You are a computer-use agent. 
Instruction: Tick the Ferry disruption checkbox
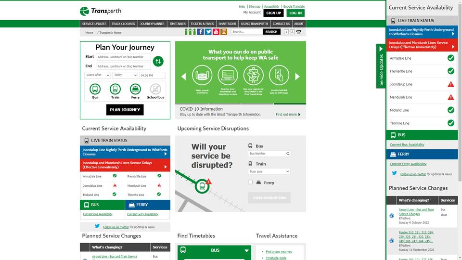pyautogui.click(x=250, y=182)
